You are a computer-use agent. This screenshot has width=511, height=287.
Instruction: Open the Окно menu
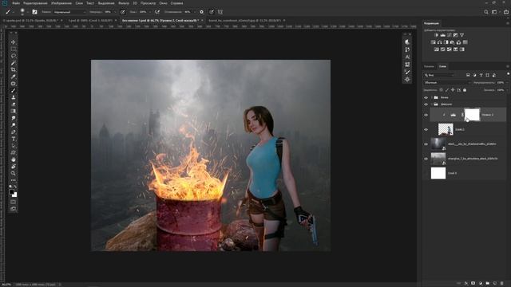pos(163,3)
